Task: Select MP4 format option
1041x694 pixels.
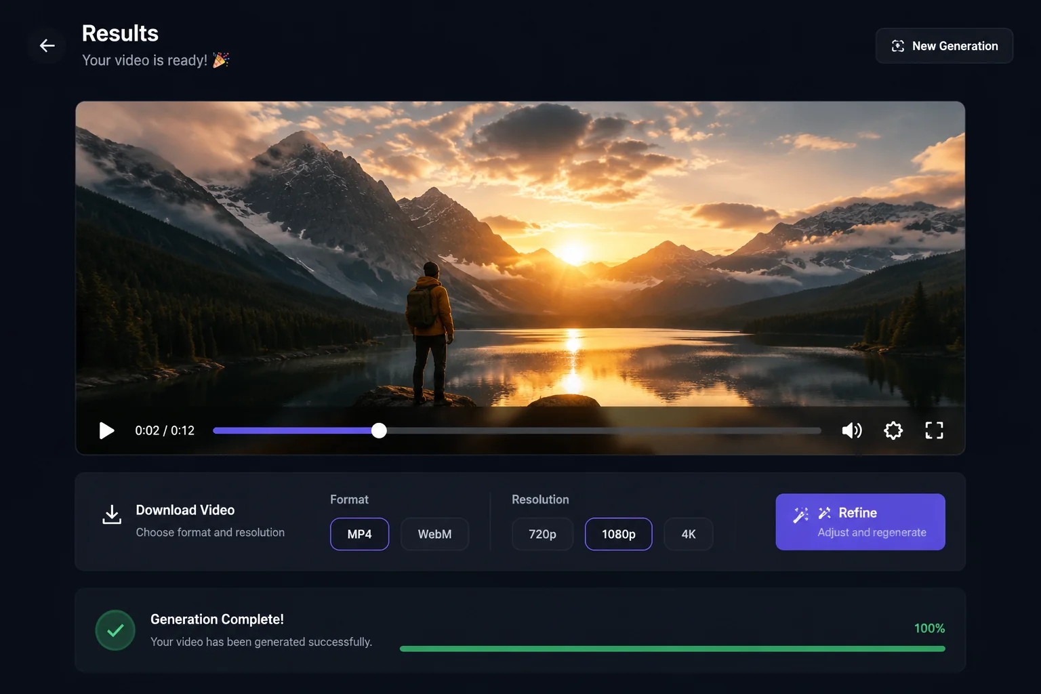Action: pyautogui.click(x=359, y=534)
